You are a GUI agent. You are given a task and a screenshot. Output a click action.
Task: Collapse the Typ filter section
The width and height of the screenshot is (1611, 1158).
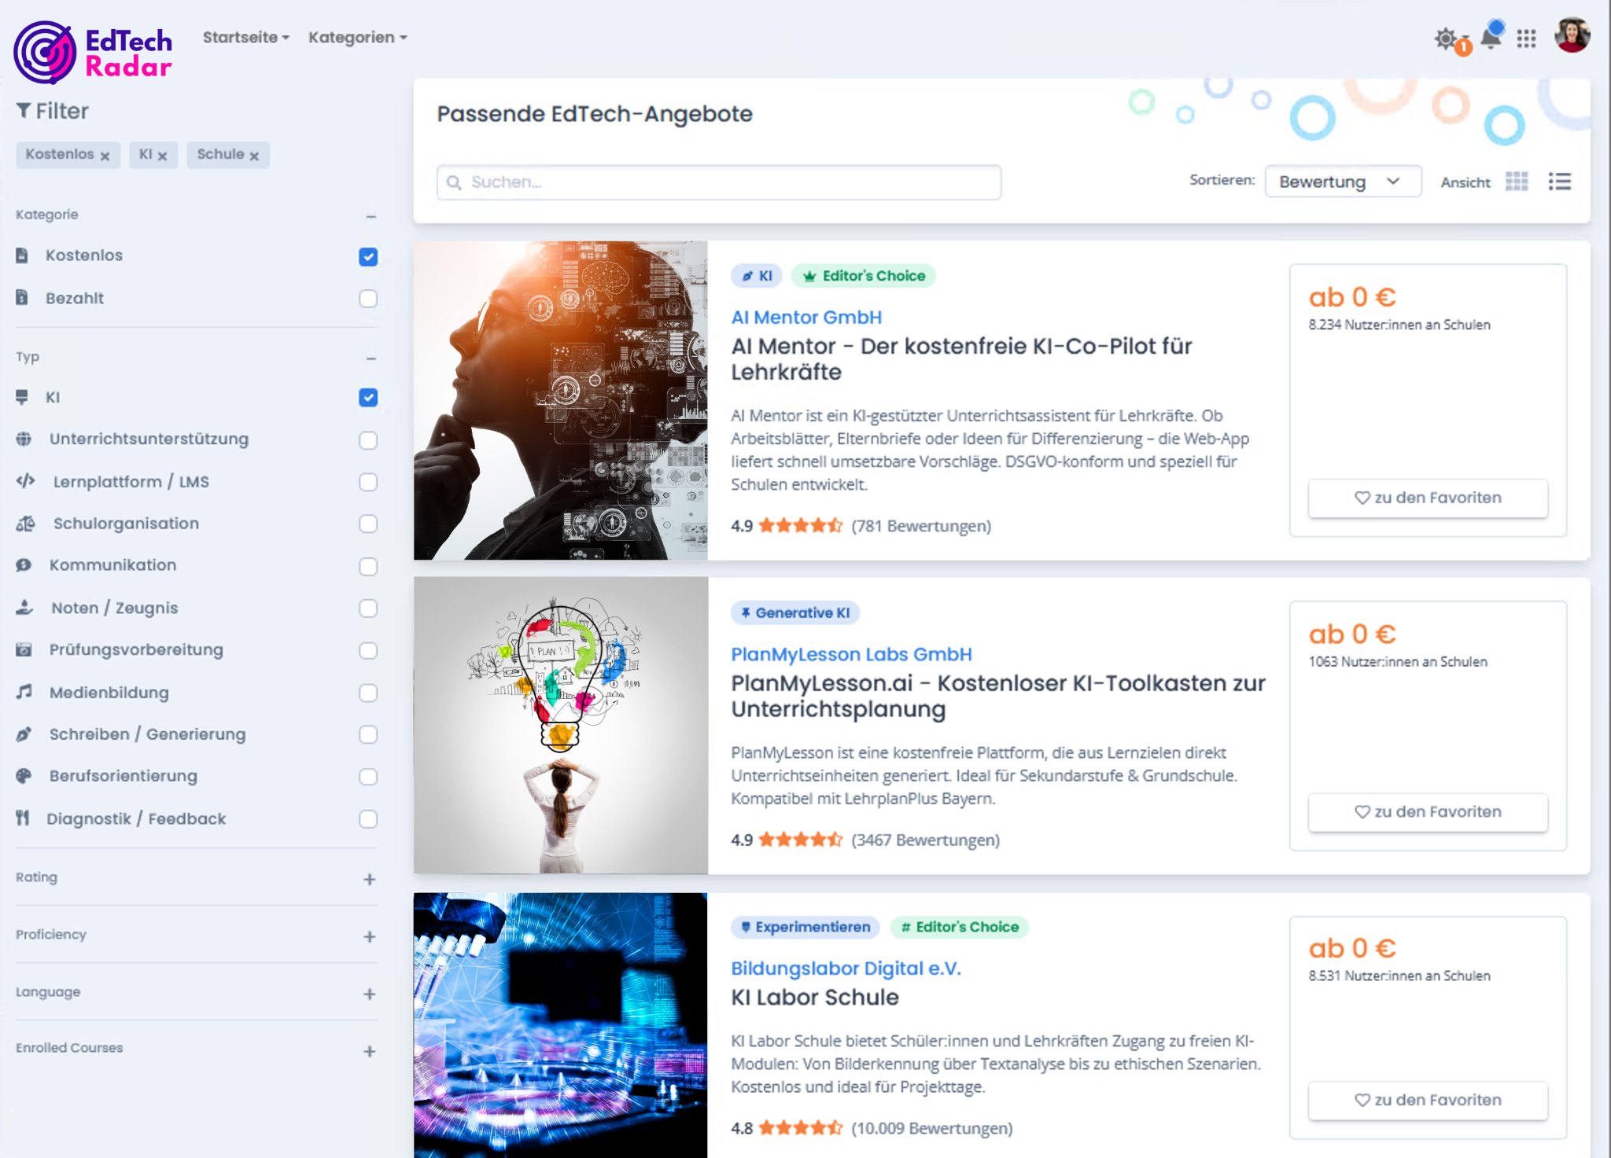pyautogui.click(x=371, y=358)
